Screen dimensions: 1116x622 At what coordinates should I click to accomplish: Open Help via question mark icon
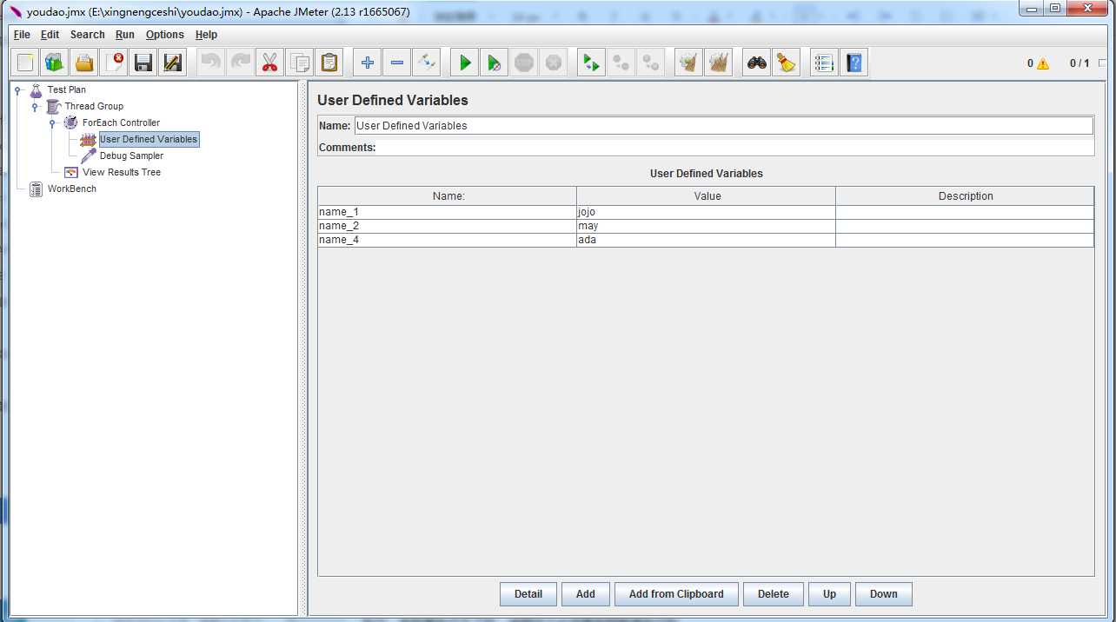[x=854, y=63]
